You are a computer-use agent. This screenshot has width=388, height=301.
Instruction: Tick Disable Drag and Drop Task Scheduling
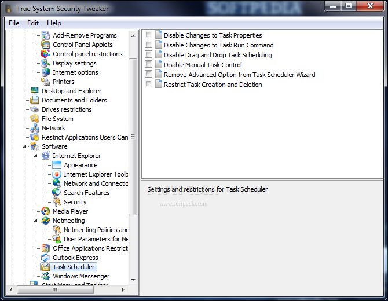point(148,54)
